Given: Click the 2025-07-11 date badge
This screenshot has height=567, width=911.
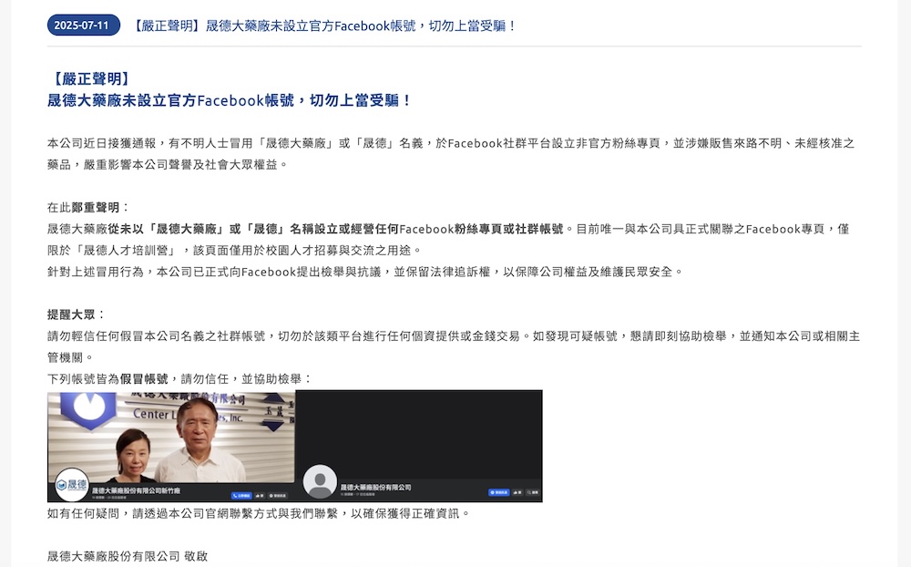Looking at the screenshot, I should tap(83, 26).
